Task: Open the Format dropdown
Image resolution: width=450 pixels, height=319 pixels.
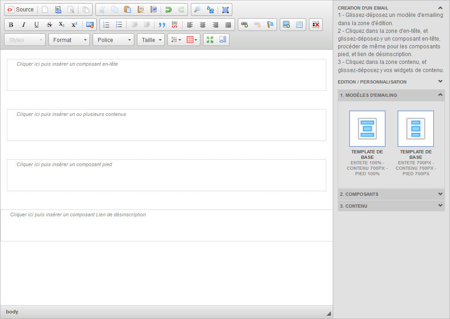Action: pyautogui.click(x=69, y=40)
